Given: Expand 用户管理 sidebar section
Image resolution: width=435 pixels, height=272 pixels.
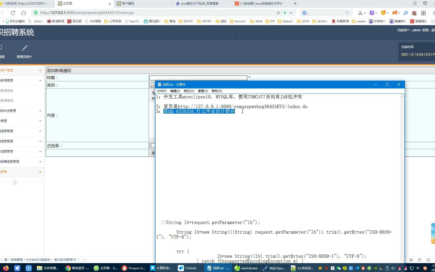Looking at the screenshot, I should pos(22,70).
